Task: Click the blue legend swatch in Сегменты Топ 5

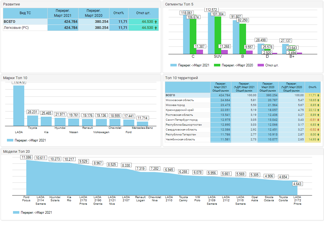Action: tap(173, 65)
